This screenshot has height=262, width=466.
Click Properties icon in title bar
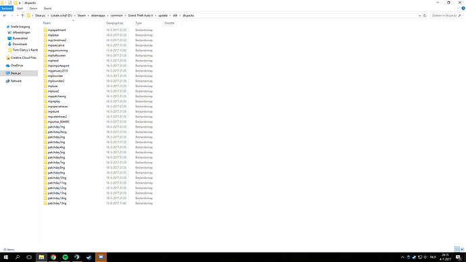pos(9,3)
